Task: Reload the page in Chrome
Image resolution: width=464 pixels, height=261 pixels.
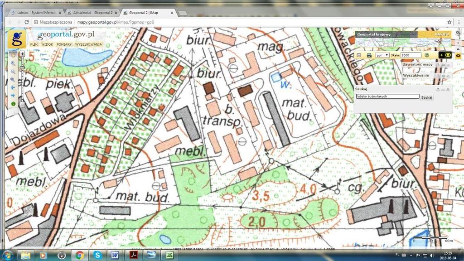Action: tap(27, 22)
